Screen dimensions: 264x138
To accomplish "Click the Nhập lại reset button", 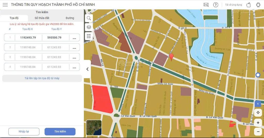I will [x=24, y=132].
